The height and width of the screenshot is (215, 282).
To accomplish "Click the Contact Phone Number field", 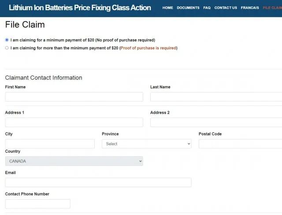I will click(x=38, y=204).
